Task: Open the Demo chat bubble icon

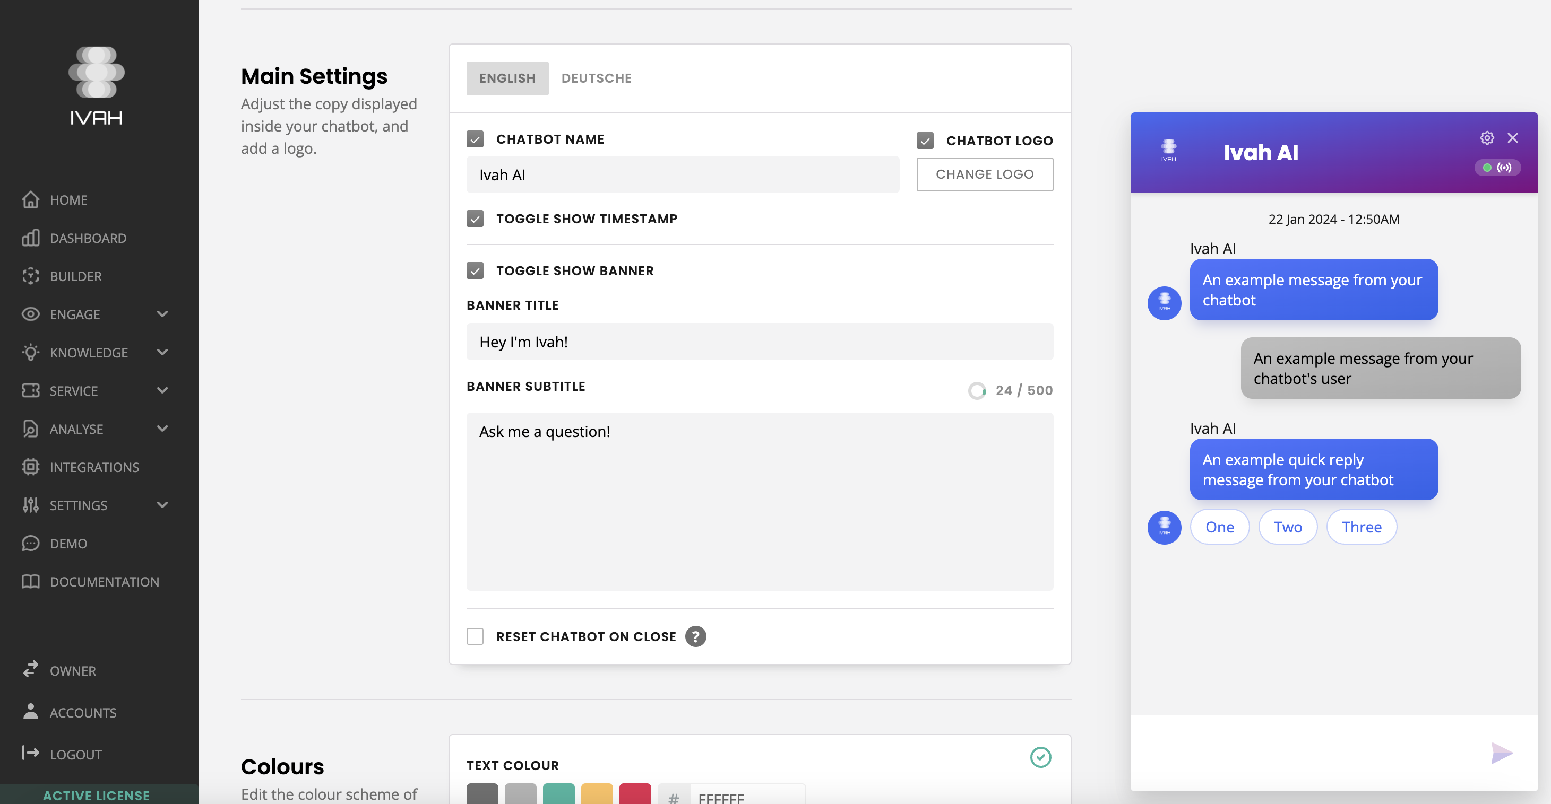Action: tap(30, 544)
